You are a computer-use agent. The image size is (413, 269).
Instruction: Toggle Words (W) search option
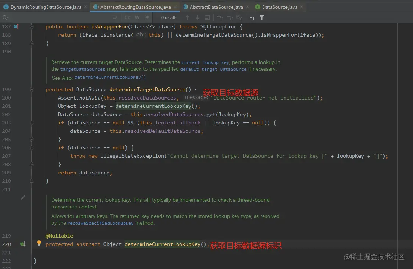[x=137, y=17]
